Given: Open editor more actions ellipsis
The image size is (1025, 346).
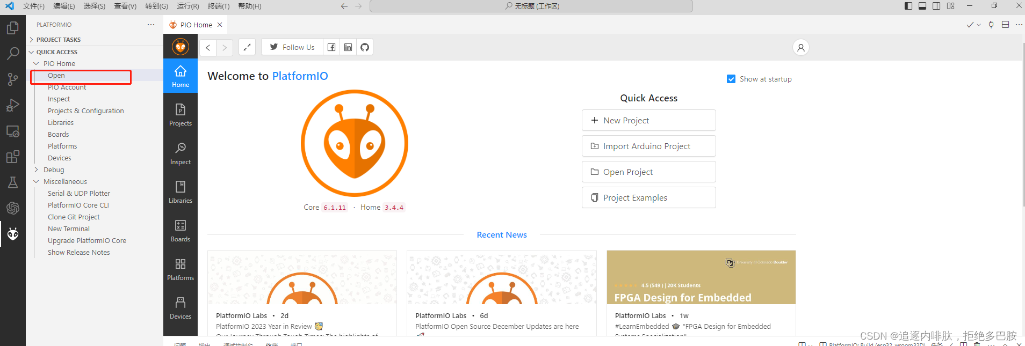Looking at the screenshot, I should (1019, 25).
